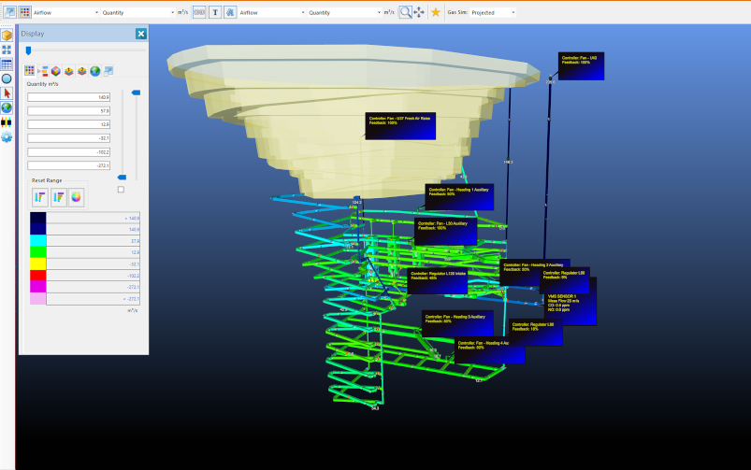The width and height of the screenshot is (751, 470).
Task: Close the Display panel
Action: pos(140,34)
